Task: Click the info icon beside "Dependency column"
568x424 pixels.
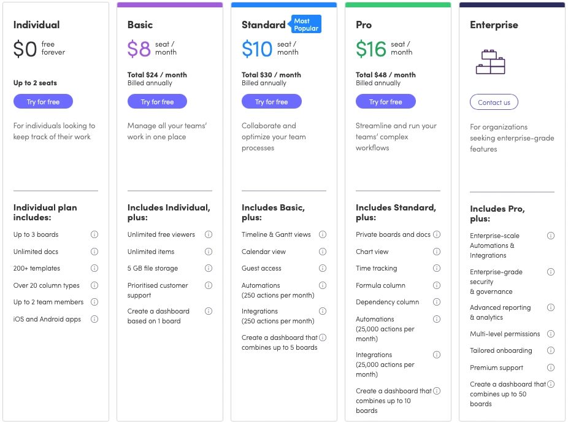Action: [436, 302]
